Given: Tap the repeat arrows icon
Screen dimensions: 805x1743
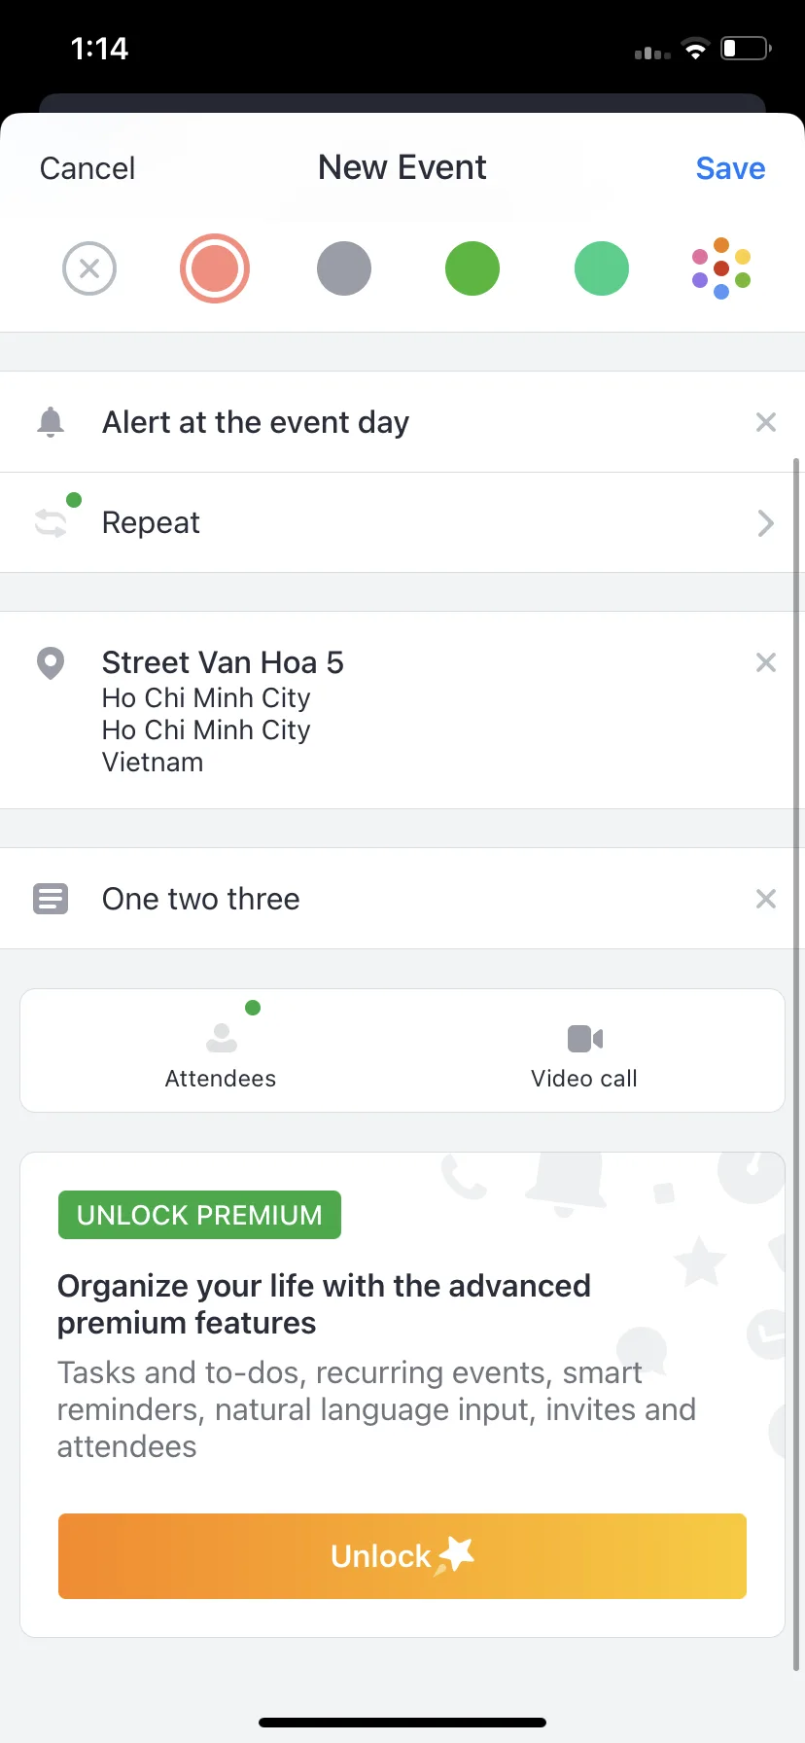Looking at the screenshot, I should pyautogui.click(x=51, y=523).
